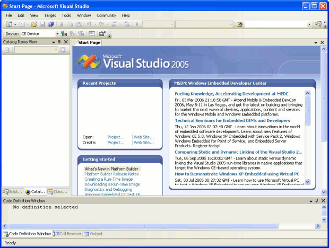
Task: Click Create Web Site… link
Action: click(x=144, y=143)
